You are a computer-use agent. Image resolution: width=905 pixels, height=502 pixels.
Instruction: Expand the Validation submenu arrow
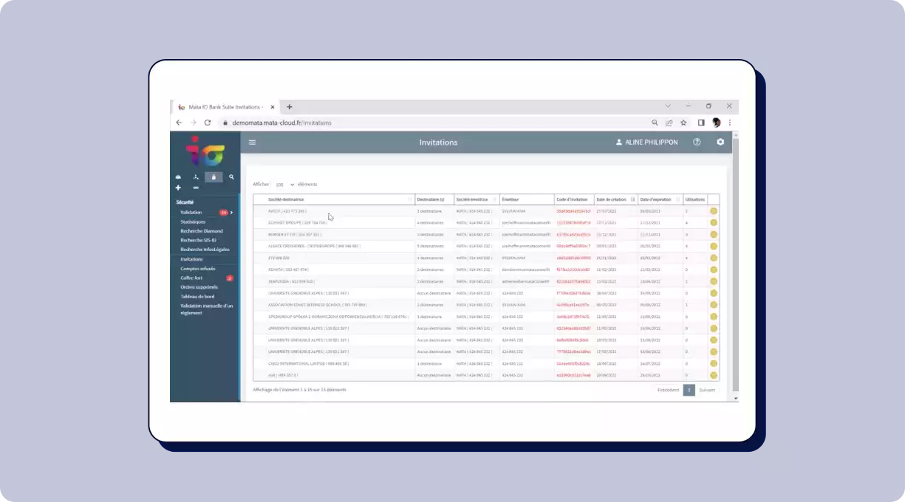click(232, 213)
